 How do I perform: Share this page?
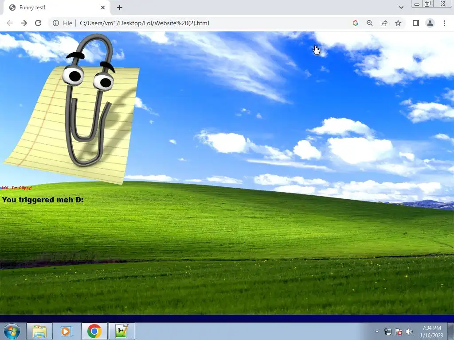pos(384,23)
